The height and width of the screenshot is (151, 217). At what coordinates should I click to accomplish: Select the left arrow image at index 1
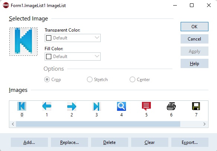click(x=47, y=106)
